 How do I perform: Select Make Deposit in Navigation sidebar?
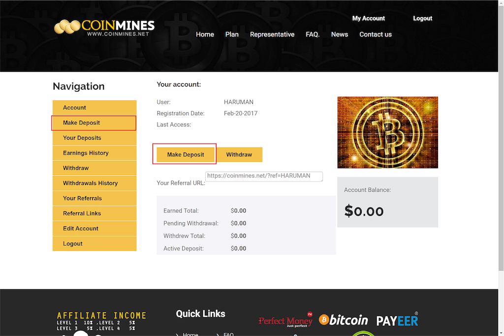point(94,122)
